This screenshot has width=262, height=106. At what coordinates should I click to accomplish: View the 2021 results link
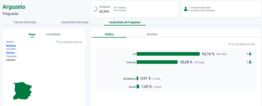tap(243, 44)
